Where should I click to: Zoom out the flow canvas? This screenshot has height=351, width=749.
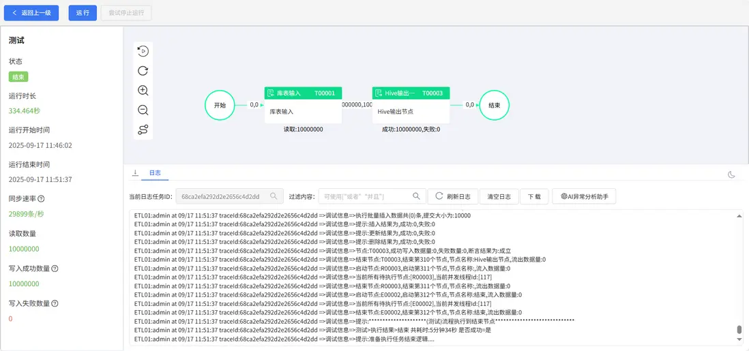tap(143, 110)
